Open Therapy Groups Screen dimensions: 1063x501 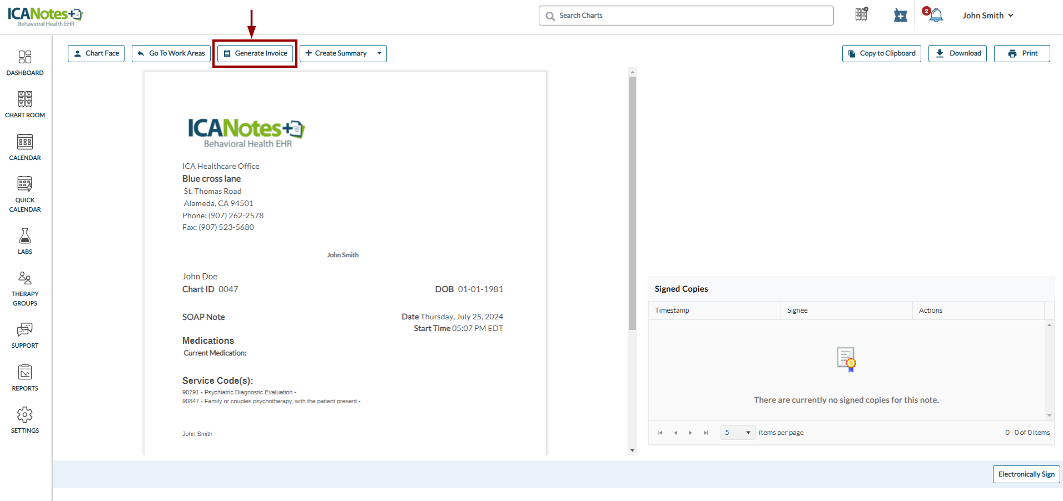25,289
